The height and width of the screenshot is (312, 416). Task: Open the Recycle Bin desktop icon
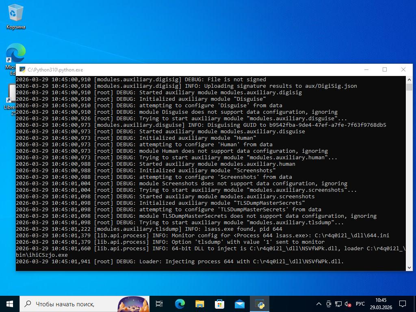[x=15, y=17]
